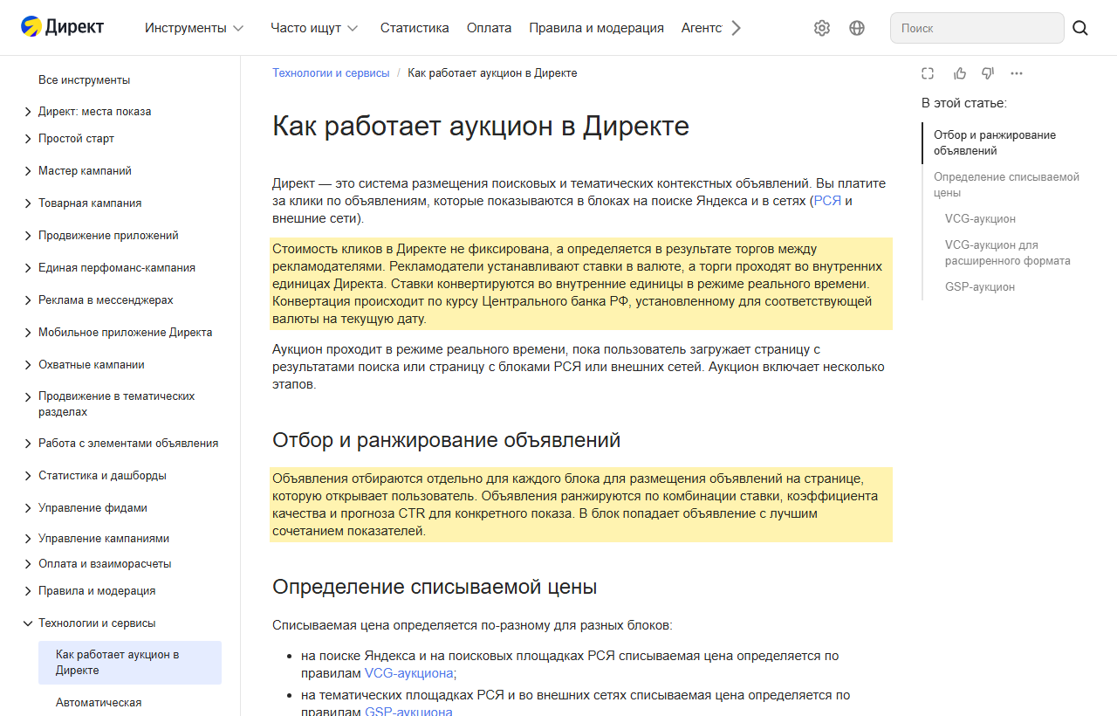Viewport: 1117px width, 716px height.
Task: Jump to GSP-аукцион in article contents
Action: 980,287
